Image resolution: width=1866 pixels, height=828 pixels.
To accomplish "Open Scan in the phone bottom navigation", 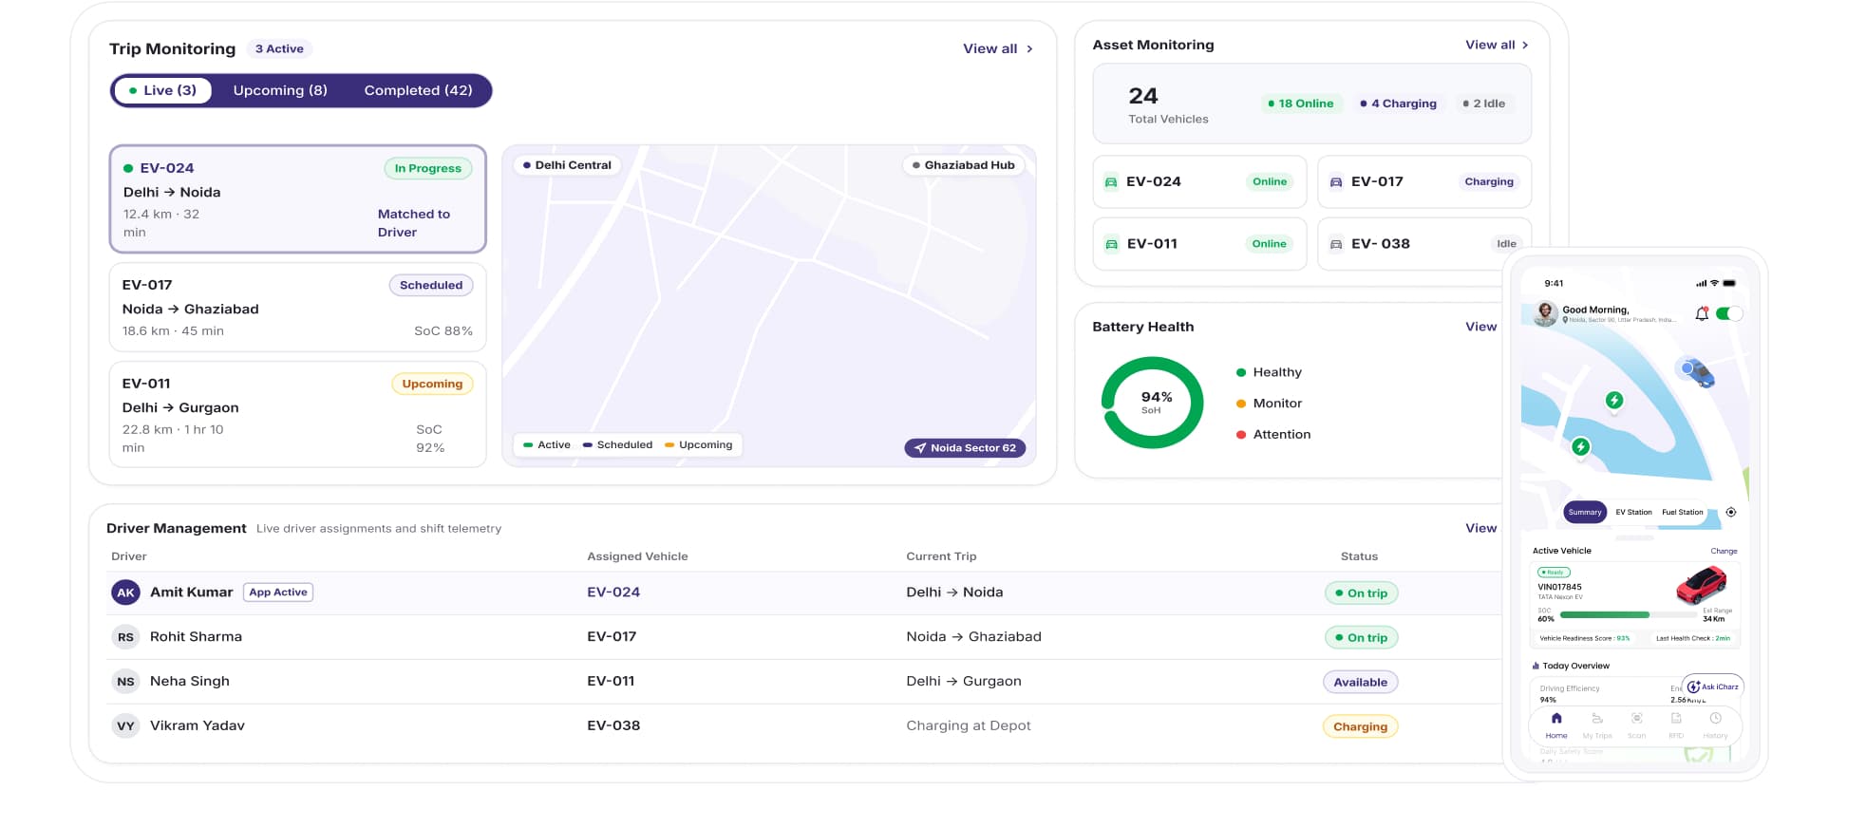I will coord(1637,725).
